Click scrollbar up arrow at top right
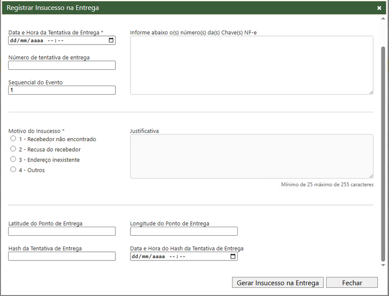The width and height of the screenshot is (389, 296). 383,18
